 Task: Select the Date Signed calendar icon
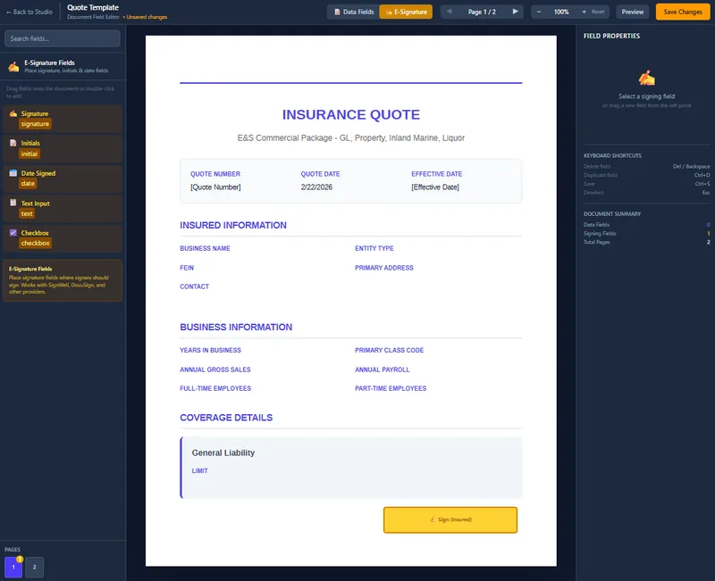[13, 173]
